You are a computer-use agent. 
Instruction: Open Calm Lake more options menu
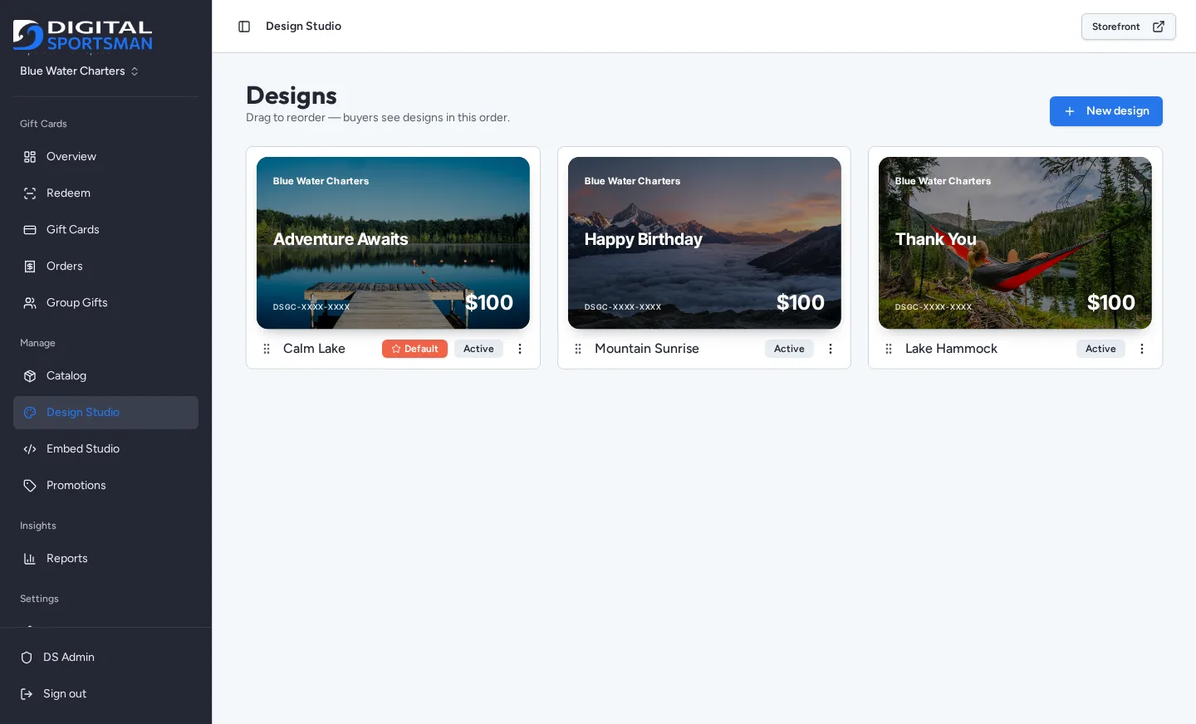(520, 349)
